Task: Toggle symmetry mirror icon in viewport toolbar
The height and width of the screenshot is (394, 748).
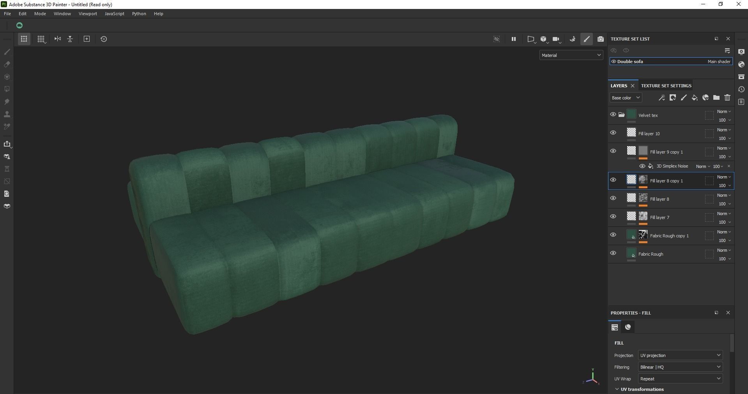Action: coord(58,39)
